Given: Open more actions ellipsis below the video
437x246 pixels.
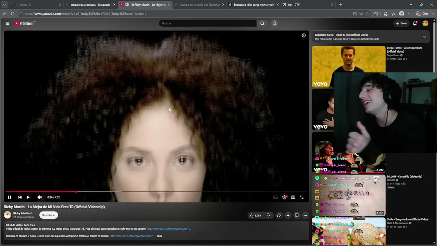Looking at the screenshot, I should pos(305,216).
